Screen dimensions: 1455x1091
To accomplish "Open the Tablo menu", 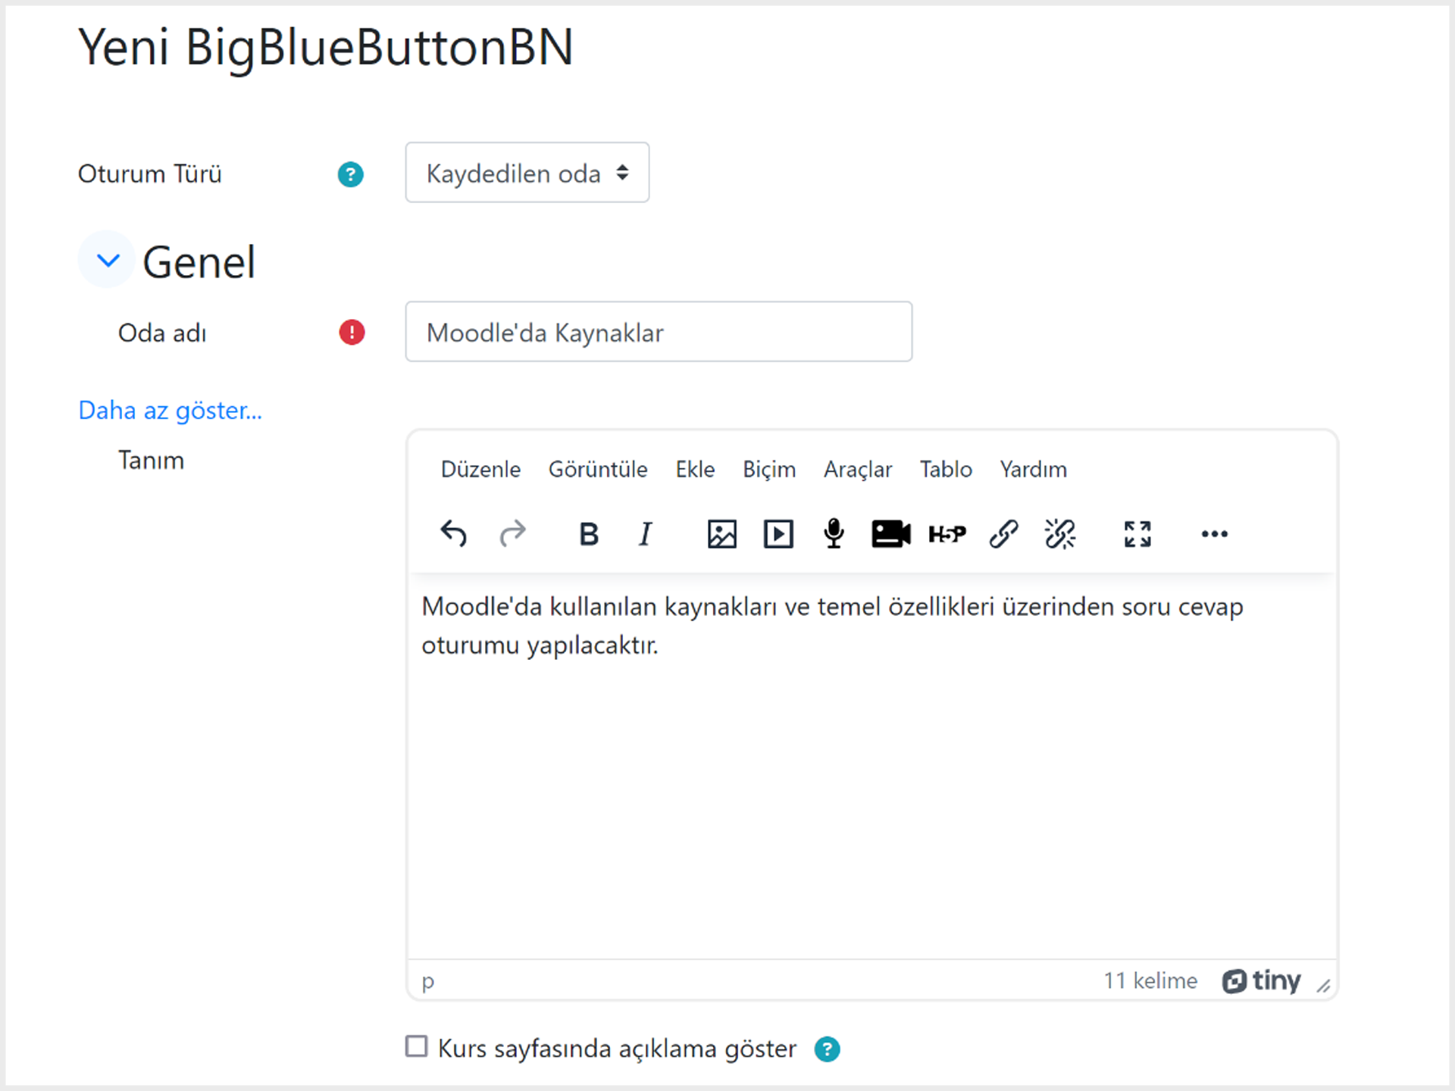I will click(946, 470).
